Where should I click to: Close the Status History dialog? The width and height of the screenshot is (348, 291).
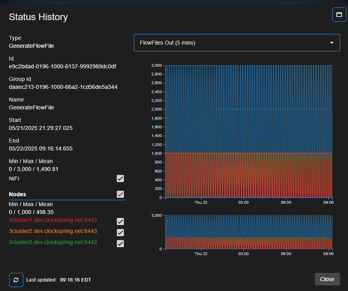coord(327,279)
